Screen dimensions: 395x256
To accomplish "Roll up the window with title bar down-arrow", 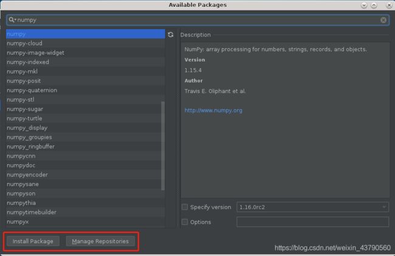I will pos(364,5).
